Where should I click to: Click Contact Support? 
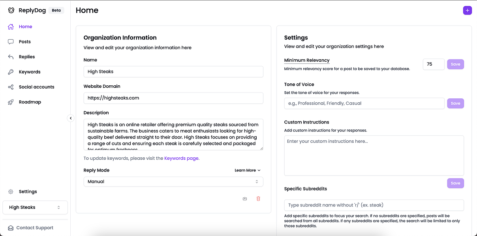(34, 228)
